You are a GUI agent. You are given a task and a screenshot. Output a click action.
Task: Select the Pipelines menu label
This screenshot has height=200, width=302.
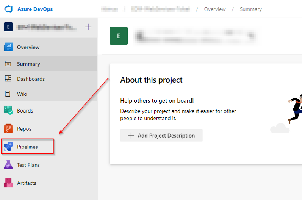tap(27, 147)
